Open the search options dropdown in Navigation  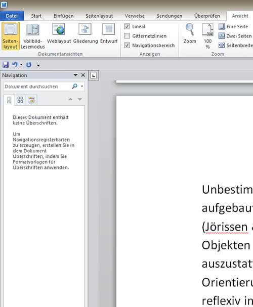(82, 86)
